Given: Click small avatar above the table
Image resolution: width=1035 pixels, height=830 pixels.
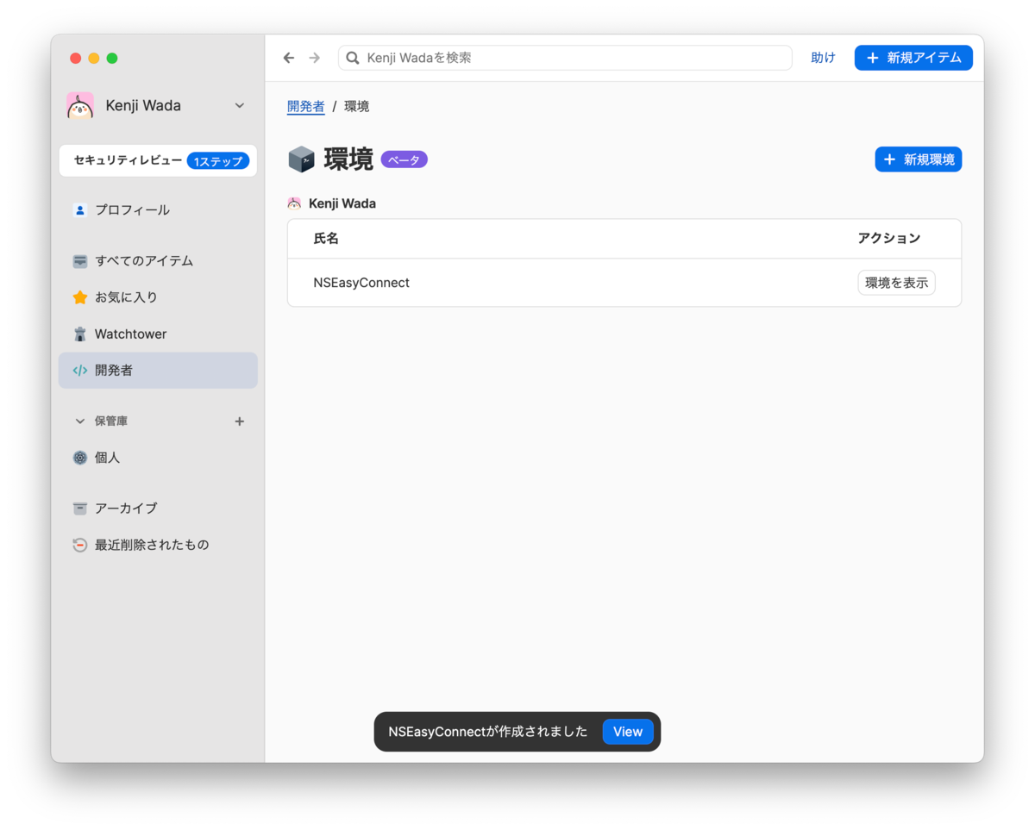Looking at the screenshot, I should 294,204.
